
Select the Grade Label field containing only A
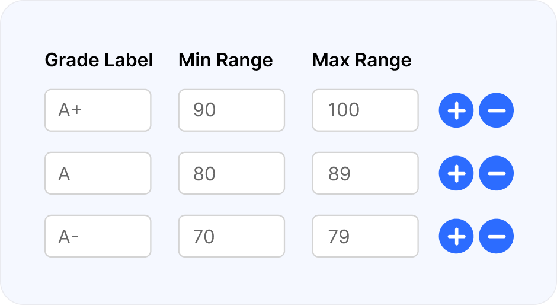pyautogui.click(x=98, y=173)
